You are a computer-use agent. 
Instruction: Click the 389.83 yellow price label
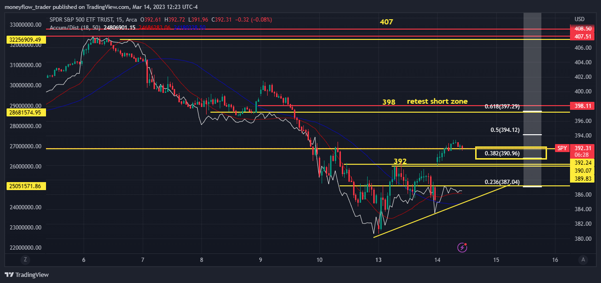pyautogui.click(x=582, y=179)
